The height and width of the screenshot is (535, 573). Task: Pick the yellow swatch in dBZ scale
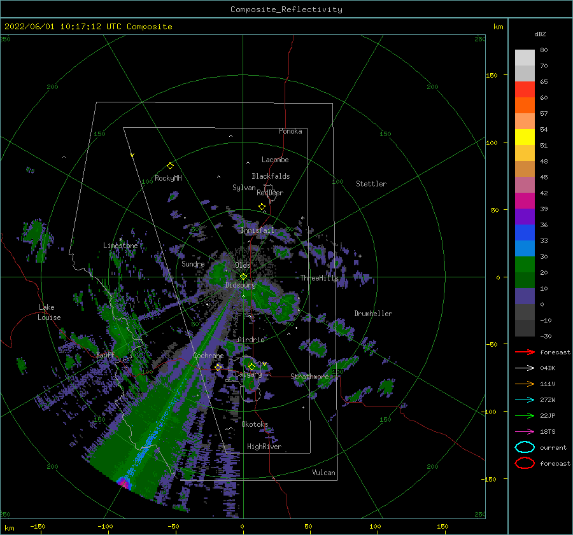tap(525, 137)
